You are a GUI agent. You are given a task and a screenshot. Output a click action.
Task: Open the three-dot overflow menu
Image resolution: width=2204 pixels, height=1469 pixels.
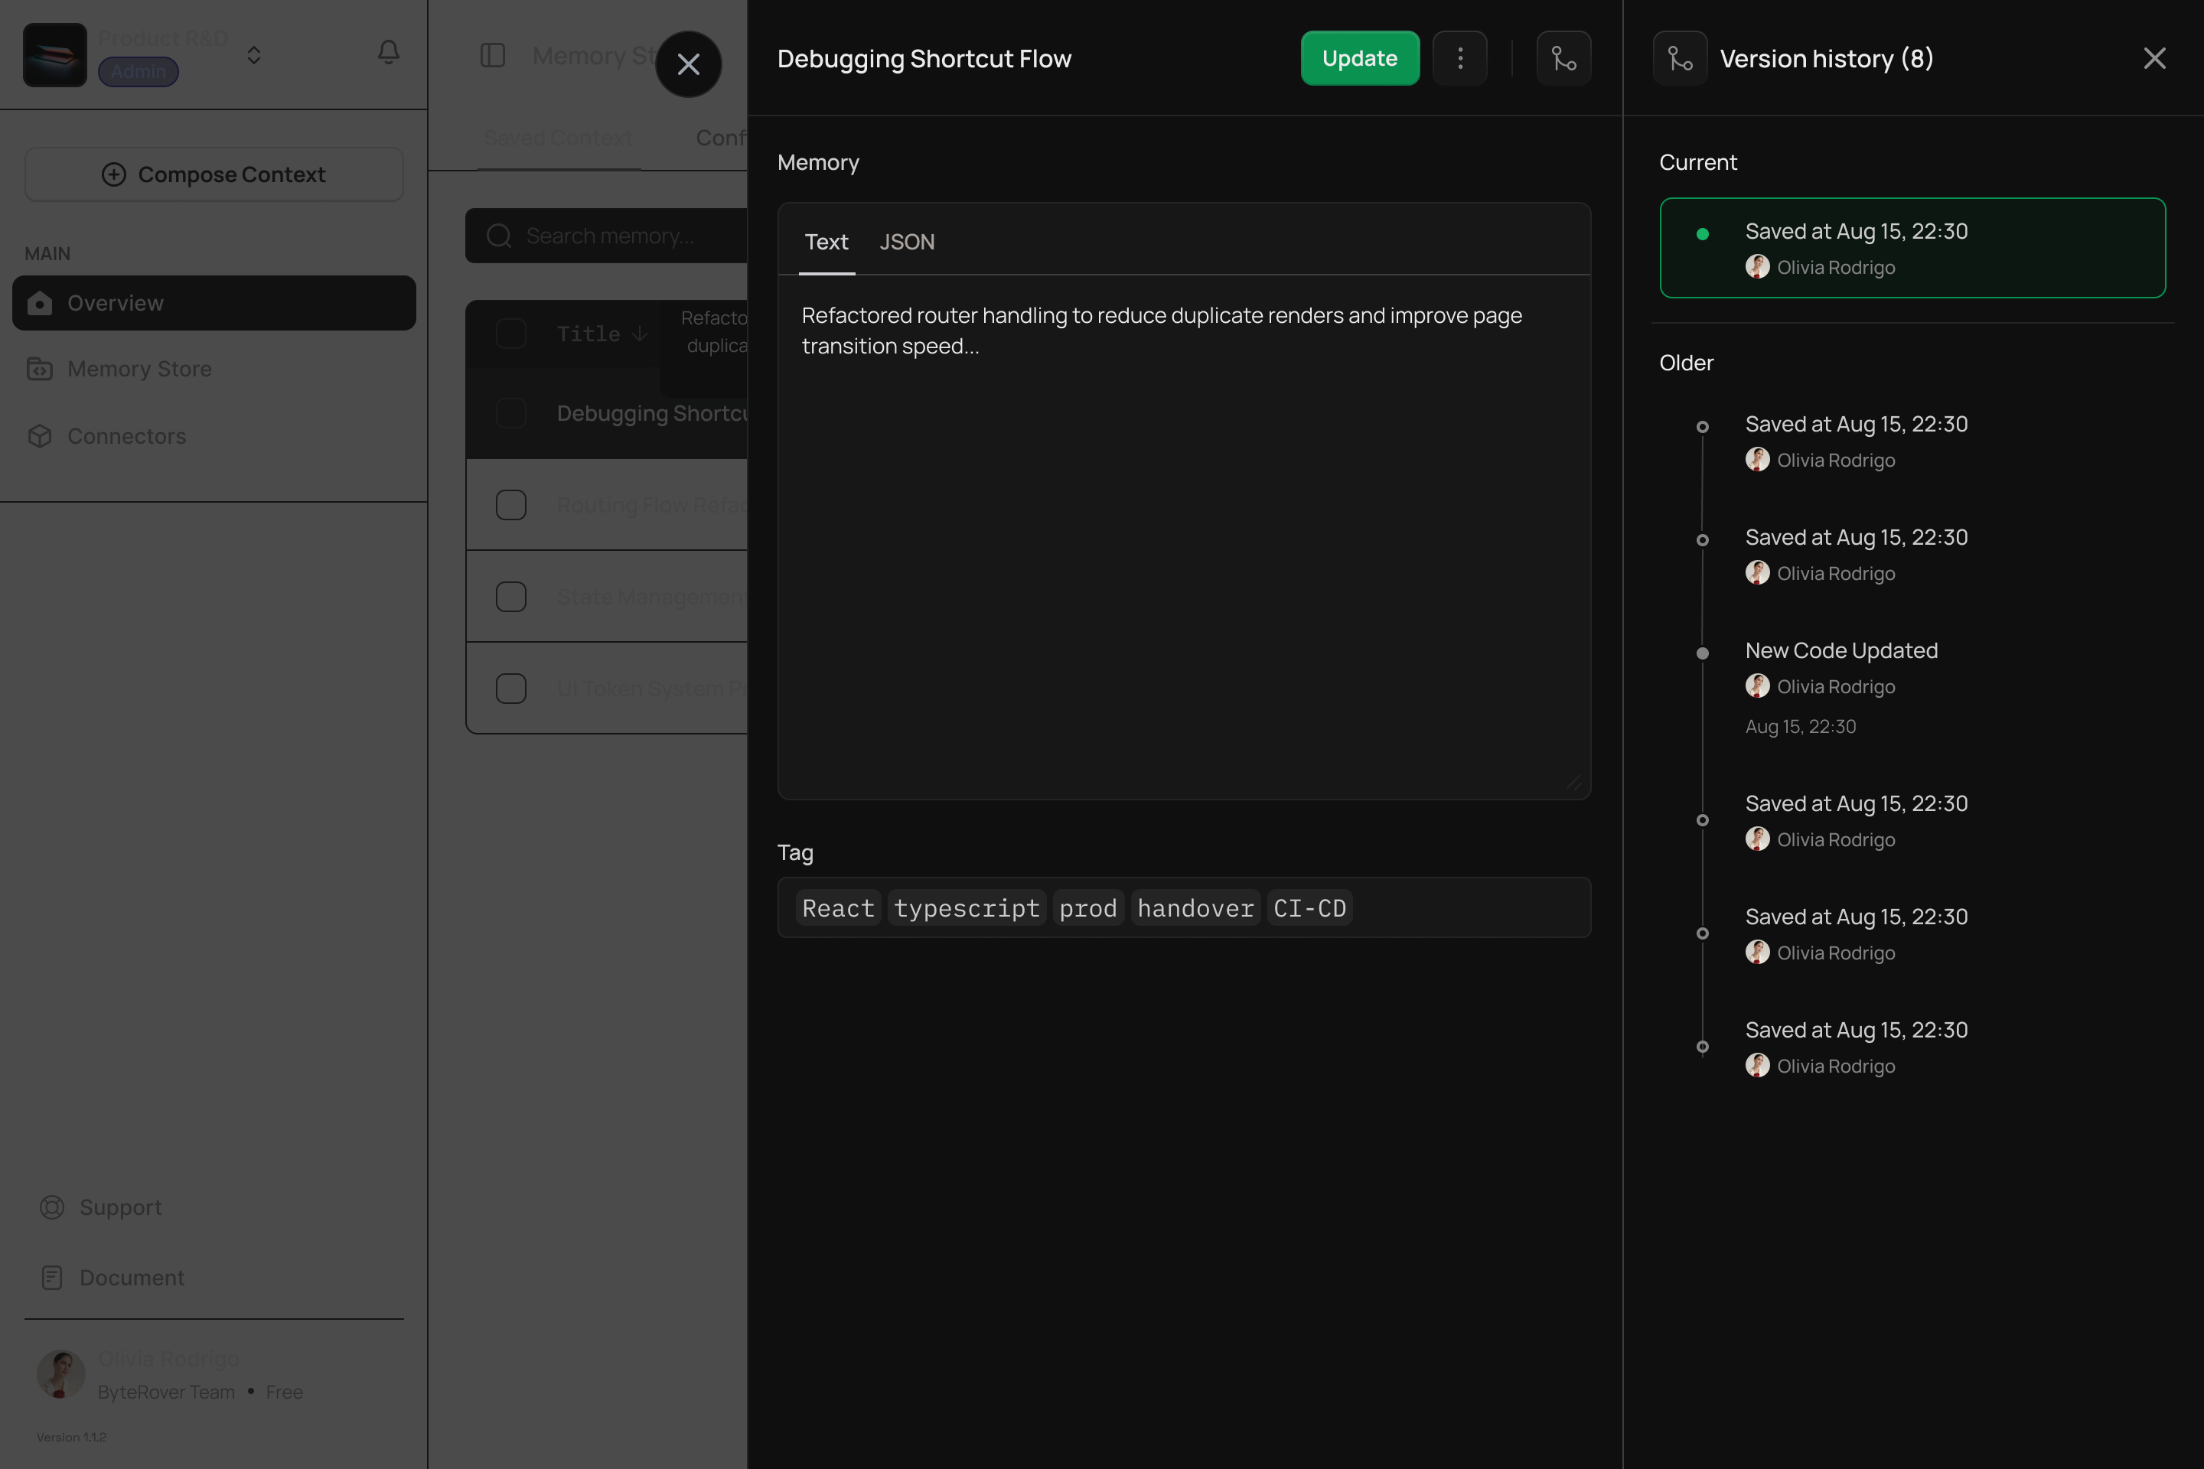click(1459, 57)
